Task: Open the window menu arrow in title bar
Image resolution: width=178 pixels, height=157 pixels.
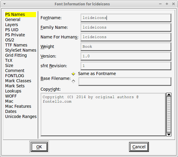Action: [5, 4]
